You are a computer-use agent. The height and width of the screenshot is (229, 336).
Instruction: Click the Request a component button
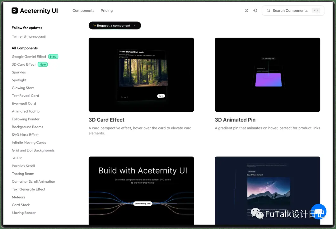[x=115, y=26]
